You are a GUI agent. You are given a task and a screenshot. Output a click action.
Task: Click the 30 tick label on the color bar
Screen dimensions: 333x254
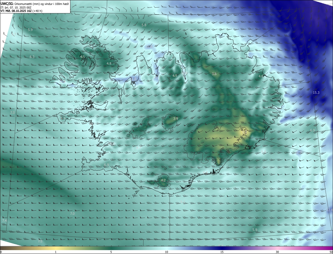coord(277,252)
